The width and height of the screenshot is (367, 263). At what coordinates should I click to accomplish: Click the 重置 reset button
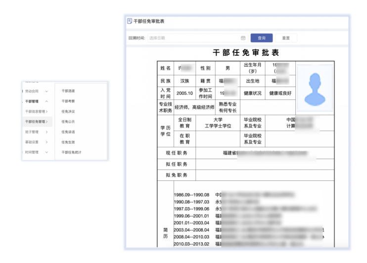[286, 38]
